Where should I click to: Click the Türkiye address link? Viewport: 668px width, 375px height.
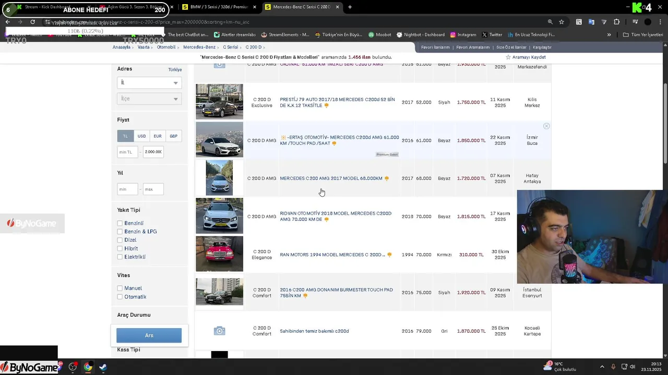175,70
